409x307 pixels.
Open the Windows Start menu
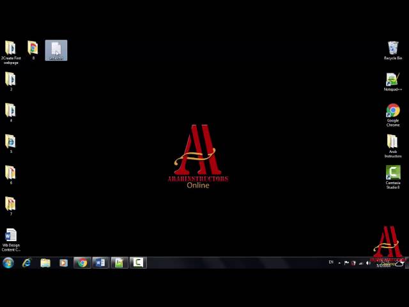click(8, 263)
